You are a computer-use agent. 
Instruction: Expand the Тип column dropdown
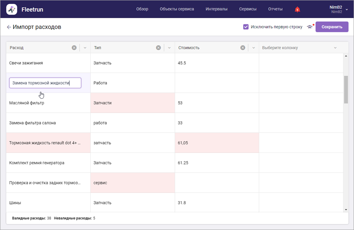(x=169, y=48)
